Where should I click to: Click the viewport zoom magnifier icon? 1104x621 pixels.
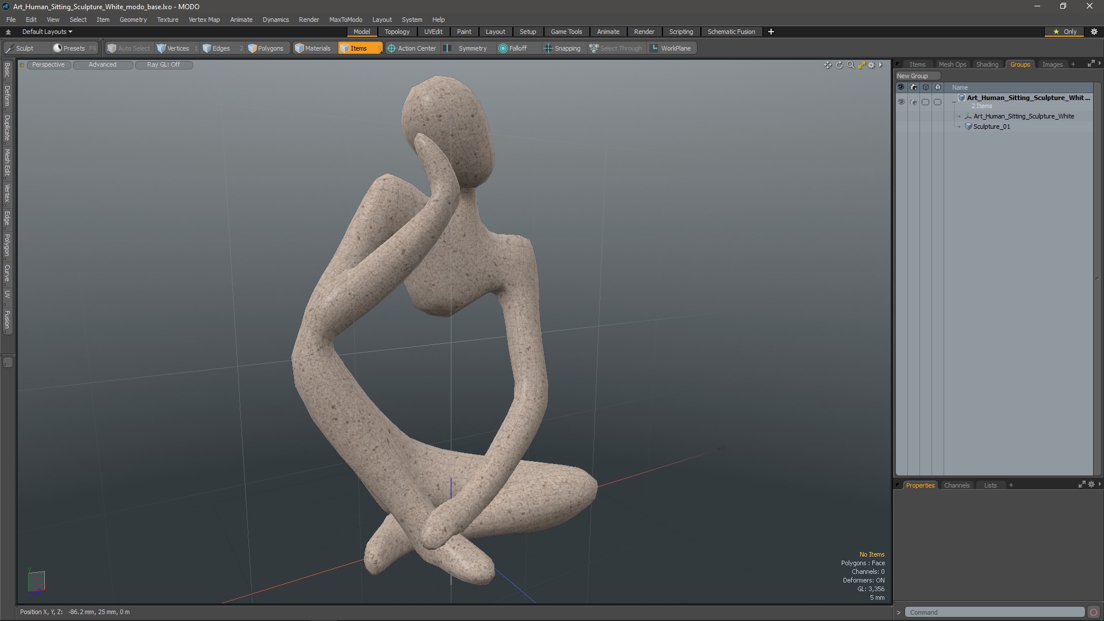point(850,65)
